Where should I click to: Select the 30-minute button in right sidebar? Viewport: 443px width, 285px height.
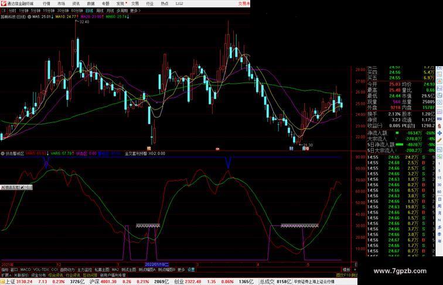(x=439, y=184)
